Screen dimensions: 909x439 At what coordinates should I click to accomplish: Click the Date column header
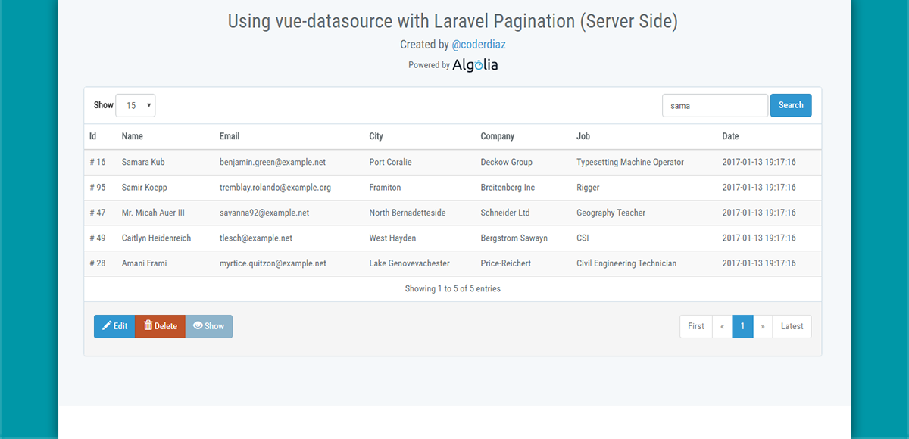[730, 136]
